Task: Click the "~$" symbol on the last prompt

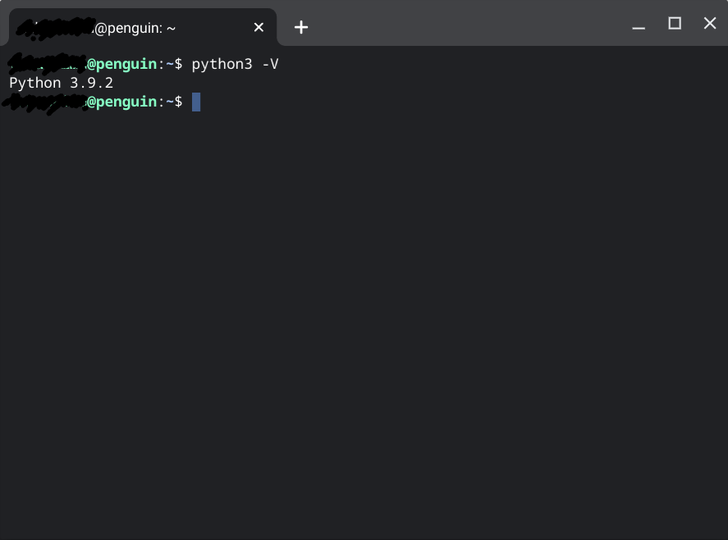Action: (x=174, y=102)
